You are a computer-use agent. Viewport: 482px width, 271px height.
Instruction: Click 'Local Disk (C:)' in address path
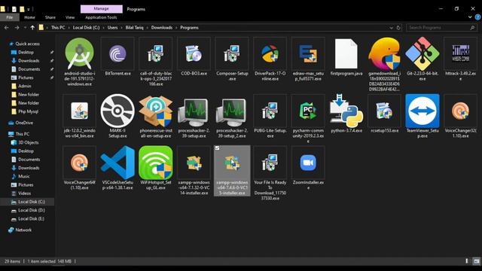86,28
